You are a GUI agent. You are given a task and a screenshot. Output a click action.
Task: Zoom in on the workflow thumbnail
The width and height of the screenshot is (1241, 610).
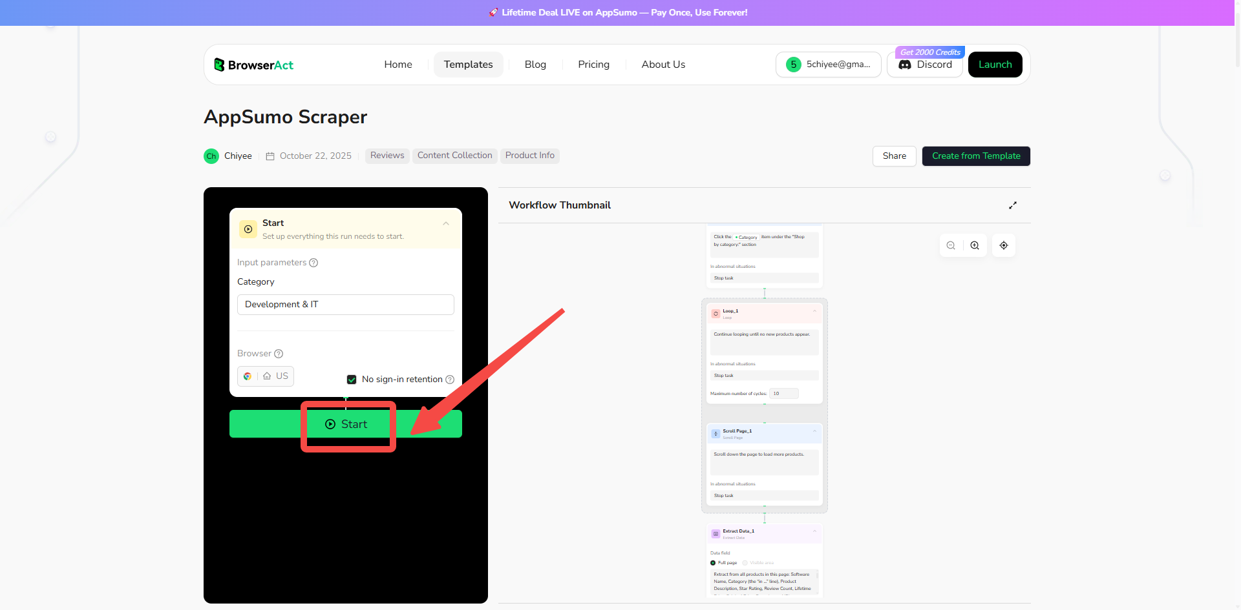[x=975, y=245]
